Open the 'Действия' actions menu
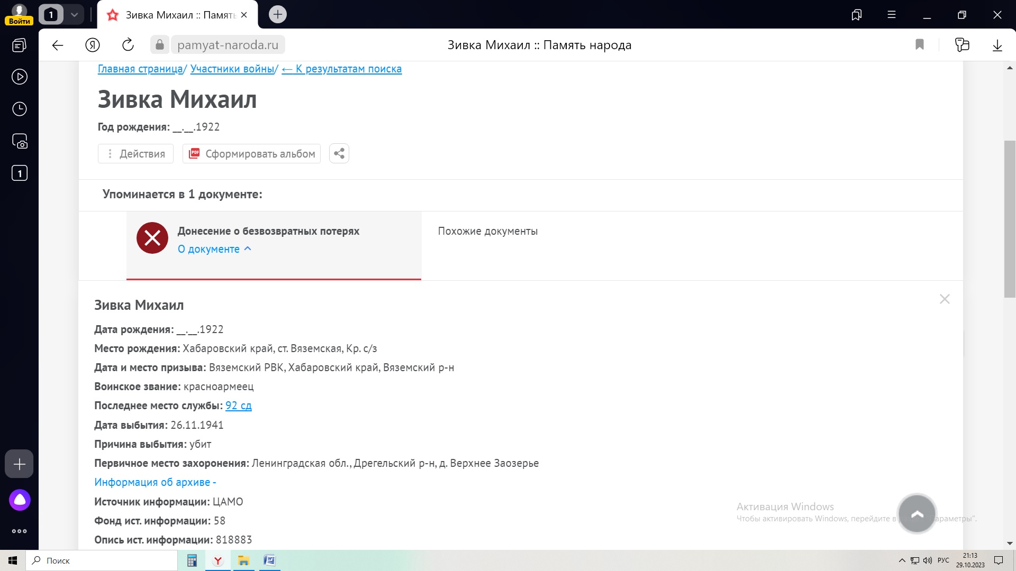The width and height of the screenshot is (1016, 571). [135, 154]
